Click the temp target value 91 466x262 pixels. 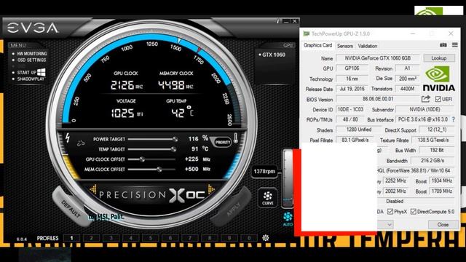194,148
